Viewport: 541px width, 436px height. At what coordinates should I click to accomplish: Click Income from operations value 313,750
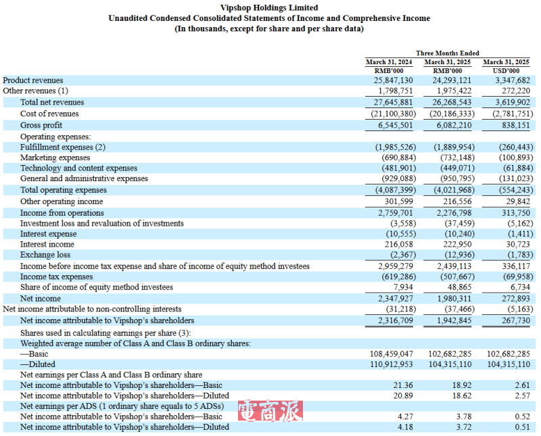point(516,213)
